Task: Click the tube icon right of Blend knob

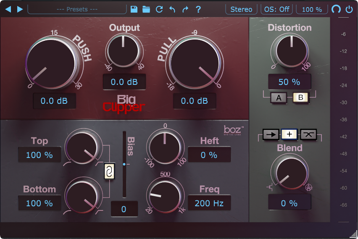Action: [309, 187]
